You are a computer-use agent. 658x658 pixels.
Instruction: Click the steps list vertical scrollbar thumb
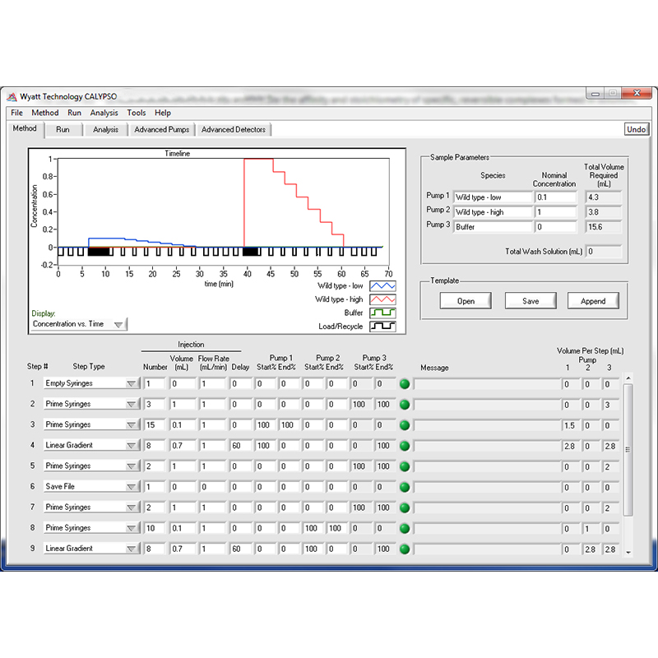(x=628, y=449)
